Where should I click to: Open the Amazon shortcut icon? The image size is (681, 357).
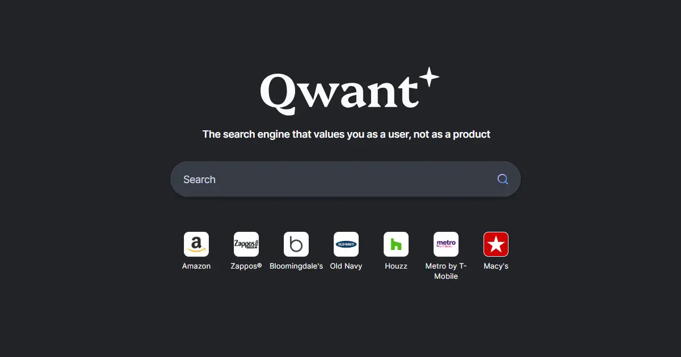(x=196, y=244)
